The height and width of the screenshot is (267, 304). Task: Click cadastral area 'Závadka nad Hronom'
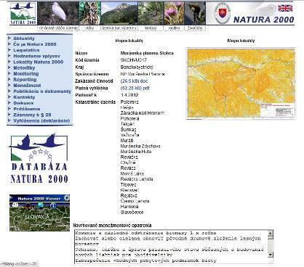coord(142,113)
